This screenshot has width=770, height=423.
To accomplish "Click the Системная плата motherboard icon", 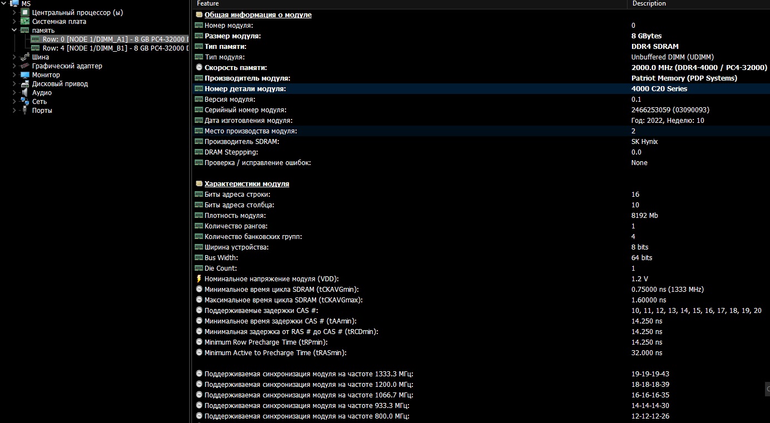I will 25,21.
